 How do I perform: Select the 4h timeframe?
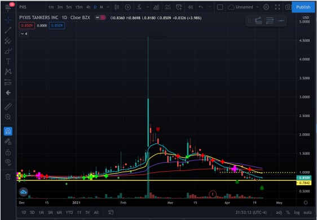[88, 7]
